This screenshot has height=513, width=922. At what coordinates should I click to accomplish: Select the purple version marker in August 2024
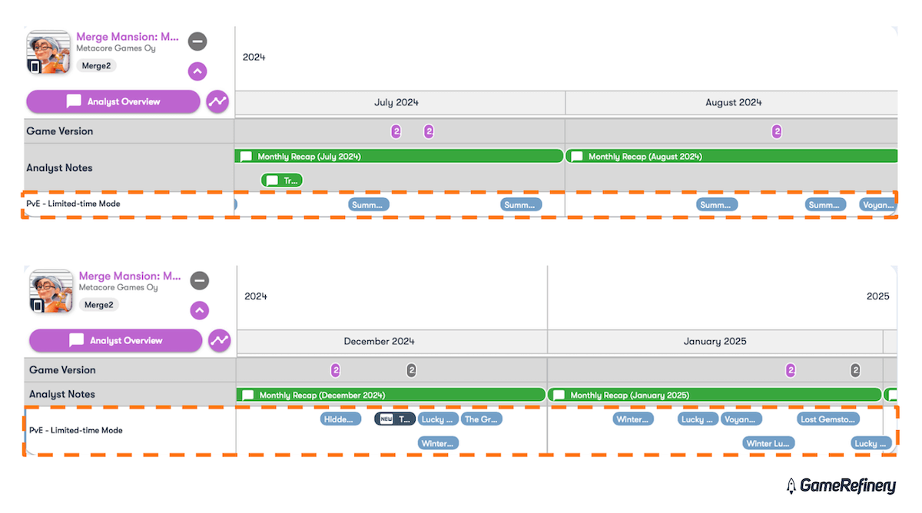tap(777, 131)
